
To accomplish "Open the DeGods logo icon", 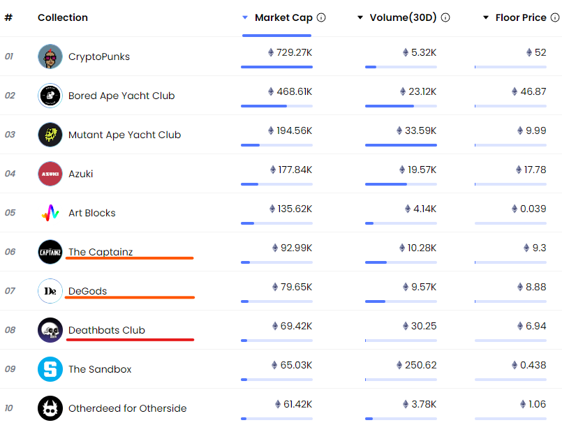I will [x=50, y=291].
